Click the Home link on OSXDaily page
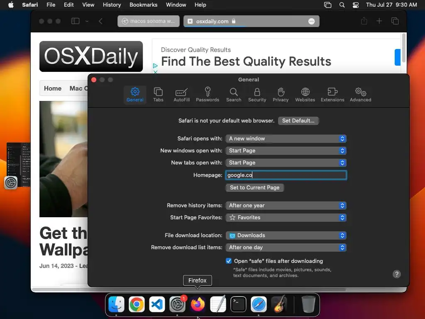425x319 pixels. click(x=53, y=88)
